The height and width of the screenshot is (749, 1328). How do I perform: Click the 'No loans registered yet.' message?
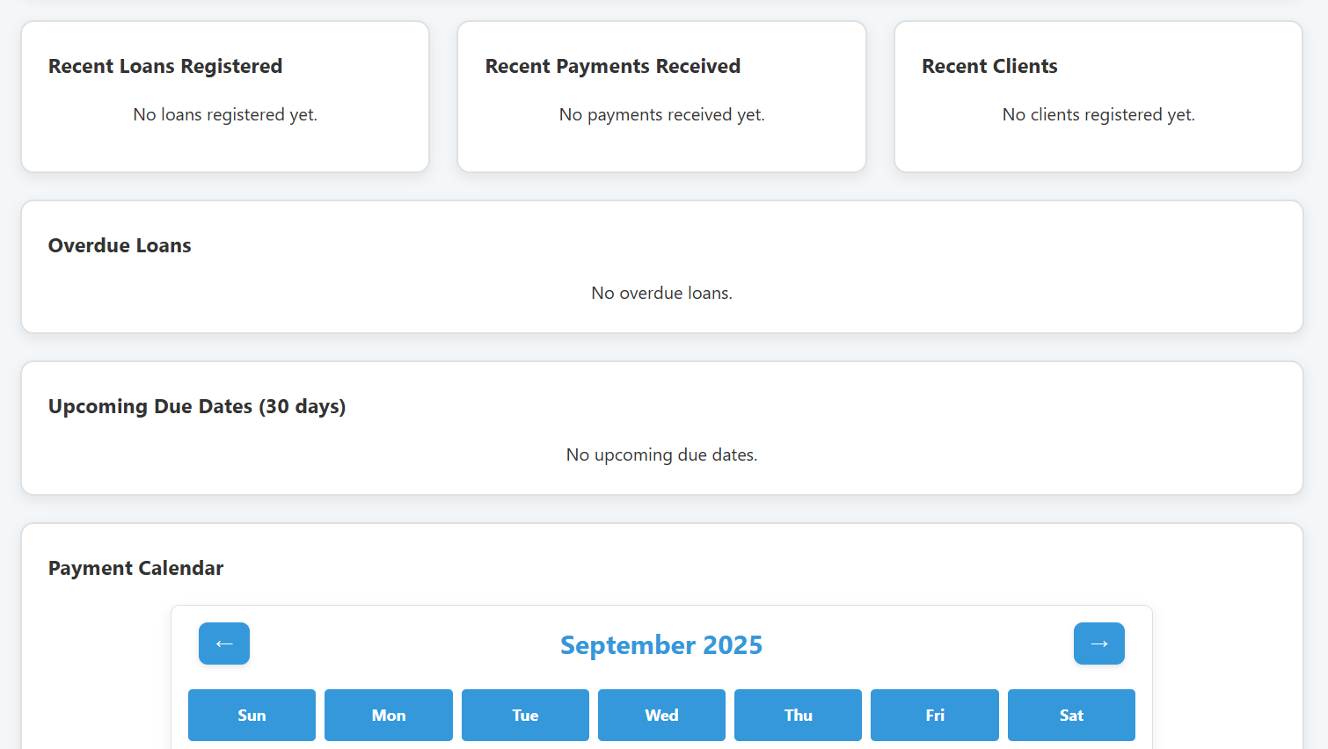click(225, 114)
